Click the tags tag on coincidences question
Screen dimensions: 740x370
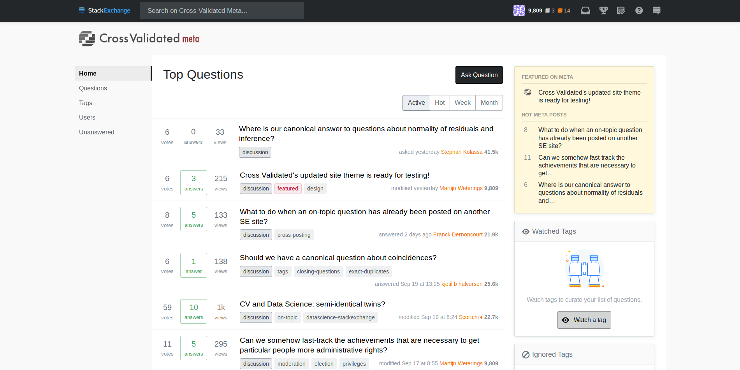click(x=283, y=271)
